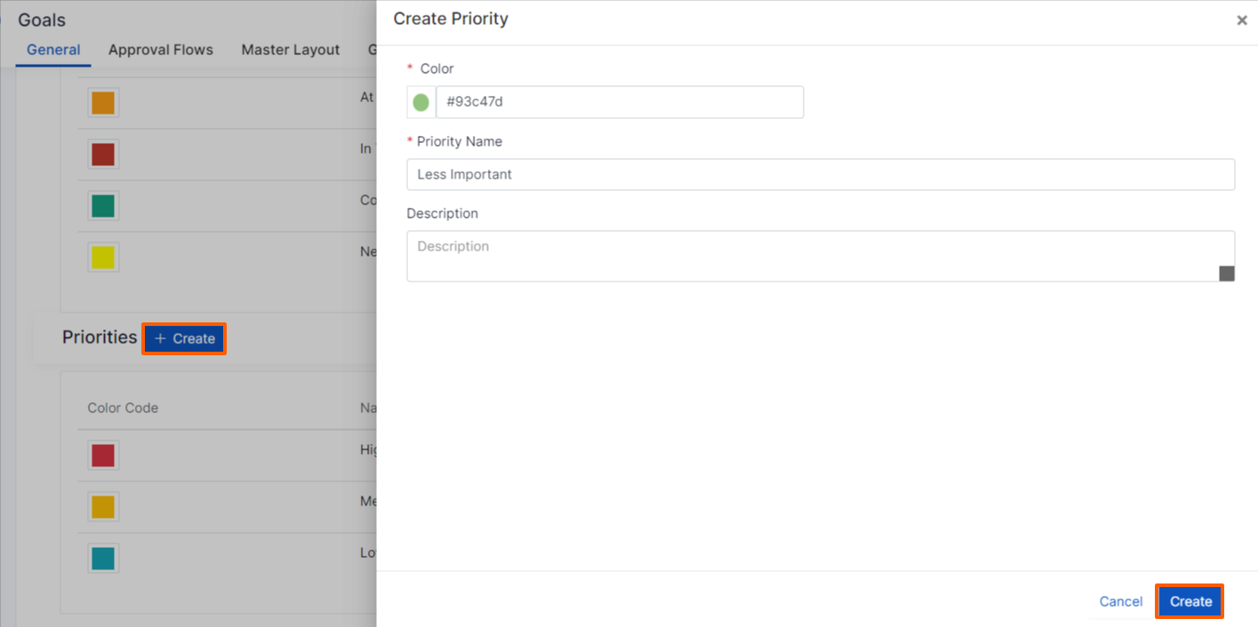This screenshot has height=627, width=1258.
Task: Open the green color picker circle
Action: (x=421, y=101)
